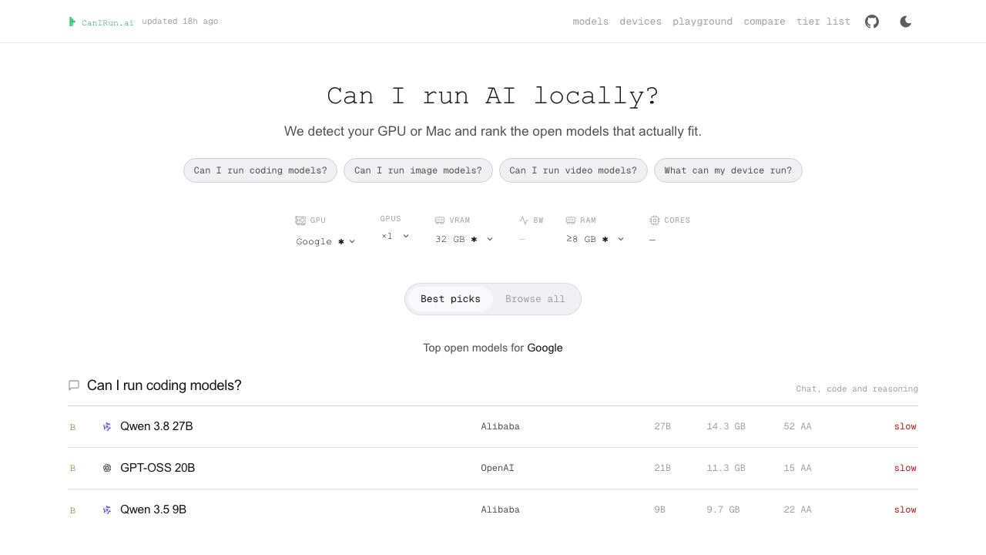Click the '9.7 GB' size value
Screen dimensions: 986x555
(x=723, y=510)
